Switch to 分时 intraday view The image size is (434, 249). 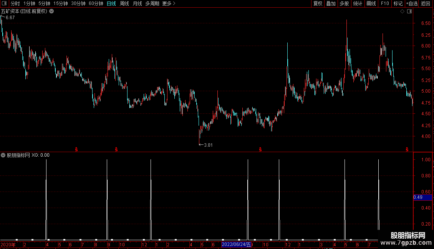pyautogui.click(x=15, y=3)
